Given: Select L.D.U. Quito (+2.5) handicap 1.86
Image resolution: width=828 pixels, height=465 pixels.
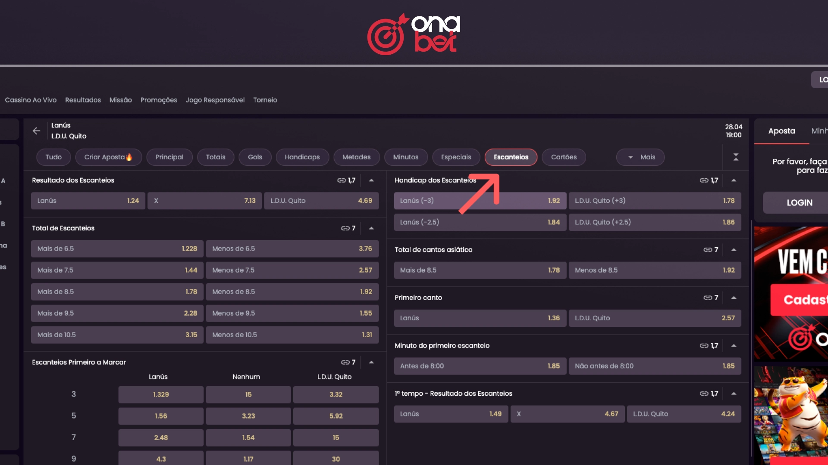Looking at the screenshot, I should coord(655,222).
